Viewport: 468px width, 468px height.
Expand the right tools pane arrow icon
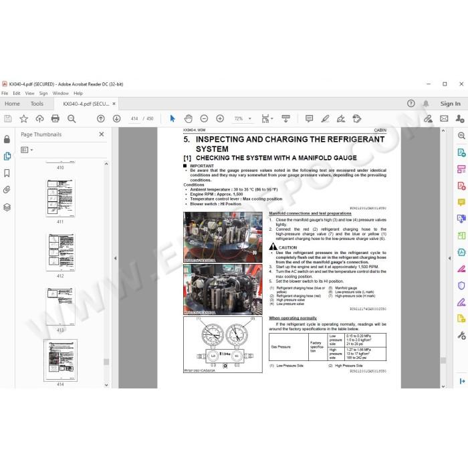click(x=462, y=381)
